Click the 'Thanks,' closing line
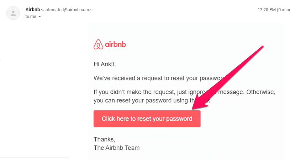 tap(104, 139)
